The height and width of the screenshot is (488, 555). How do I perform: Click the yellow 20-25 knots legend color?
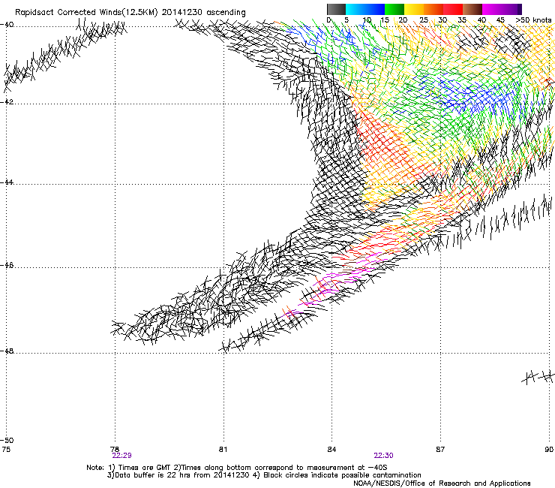(414, 9)
